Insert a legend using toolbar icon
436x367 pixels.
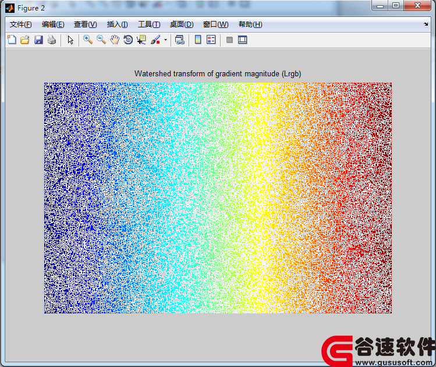click(211, 40)
